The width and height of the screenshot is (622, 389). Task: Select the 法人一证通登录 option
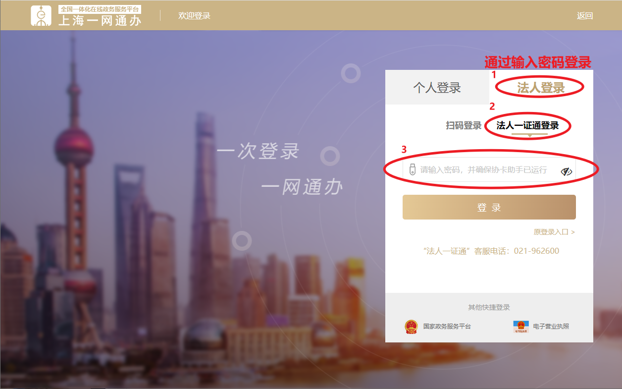click(x=528, y=126)
